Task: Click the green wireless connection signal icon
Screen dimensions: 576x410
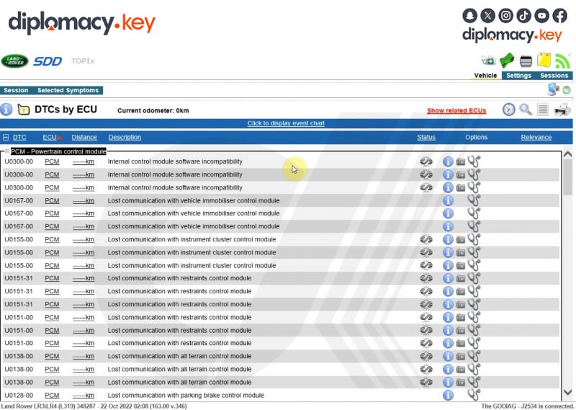Action: (x=562, y=61)
